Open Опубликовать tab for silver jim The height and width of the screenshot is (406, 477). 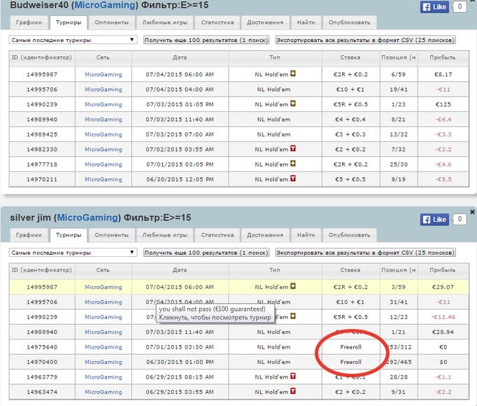pos(349,235)
